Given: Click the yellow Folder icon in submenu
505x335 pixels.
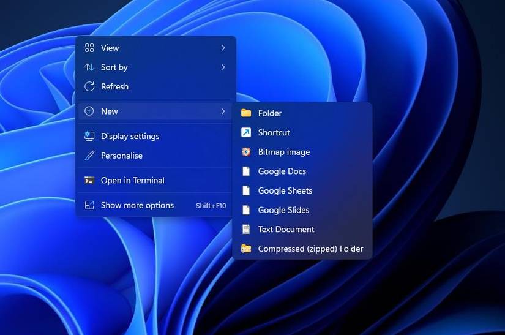Looking at the screenshot, I should tap(246, 113).
